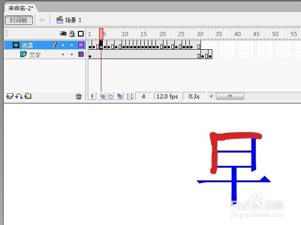Screen dimensions: 301x225
Task: Click the frame rate field 12.0 fps
Action: [x=167, y=96]
